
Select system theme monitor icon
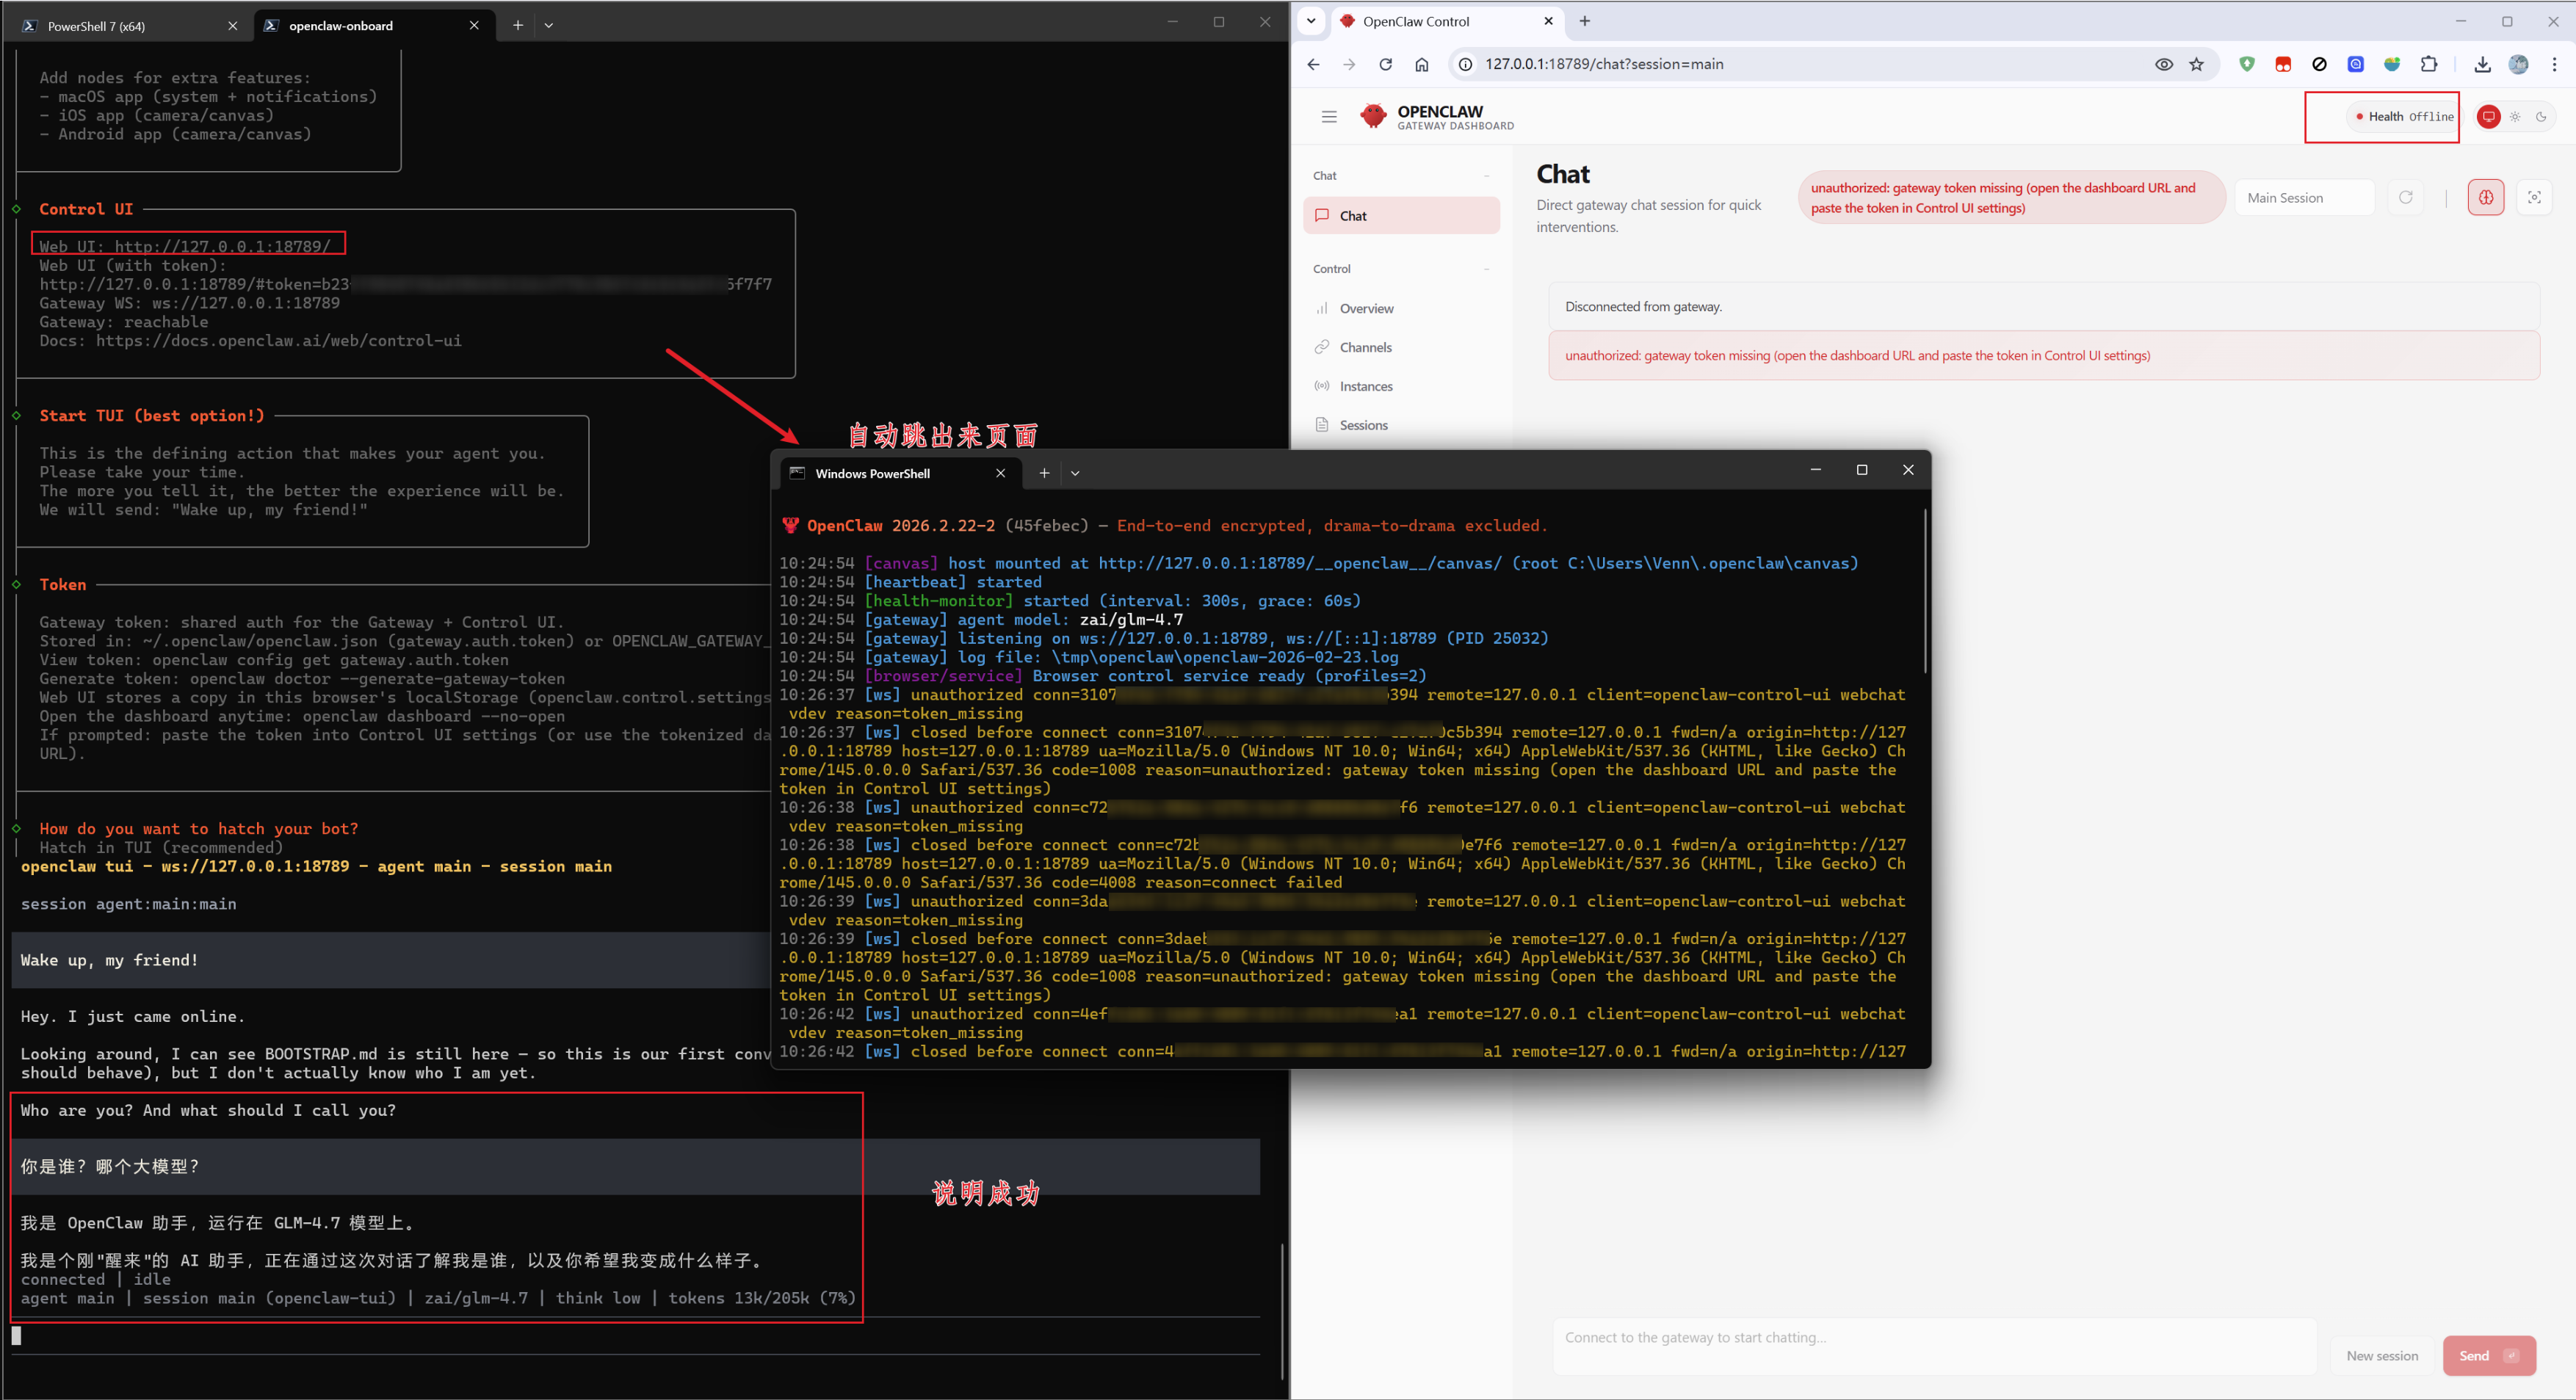point(2488,117)
